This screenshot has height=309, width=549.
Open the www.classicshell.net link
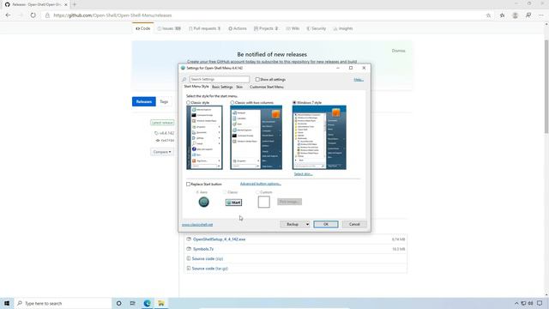[x=197, y=225]
